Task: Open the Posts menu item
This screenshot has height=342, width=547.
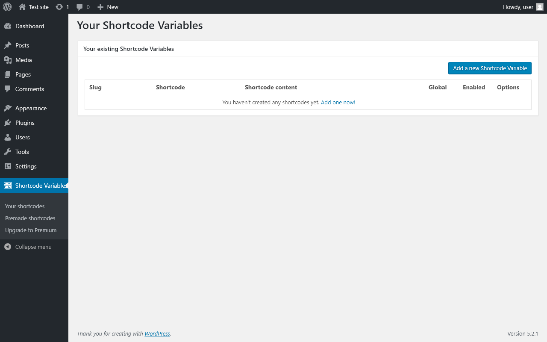Action: (x=34, y=45)
